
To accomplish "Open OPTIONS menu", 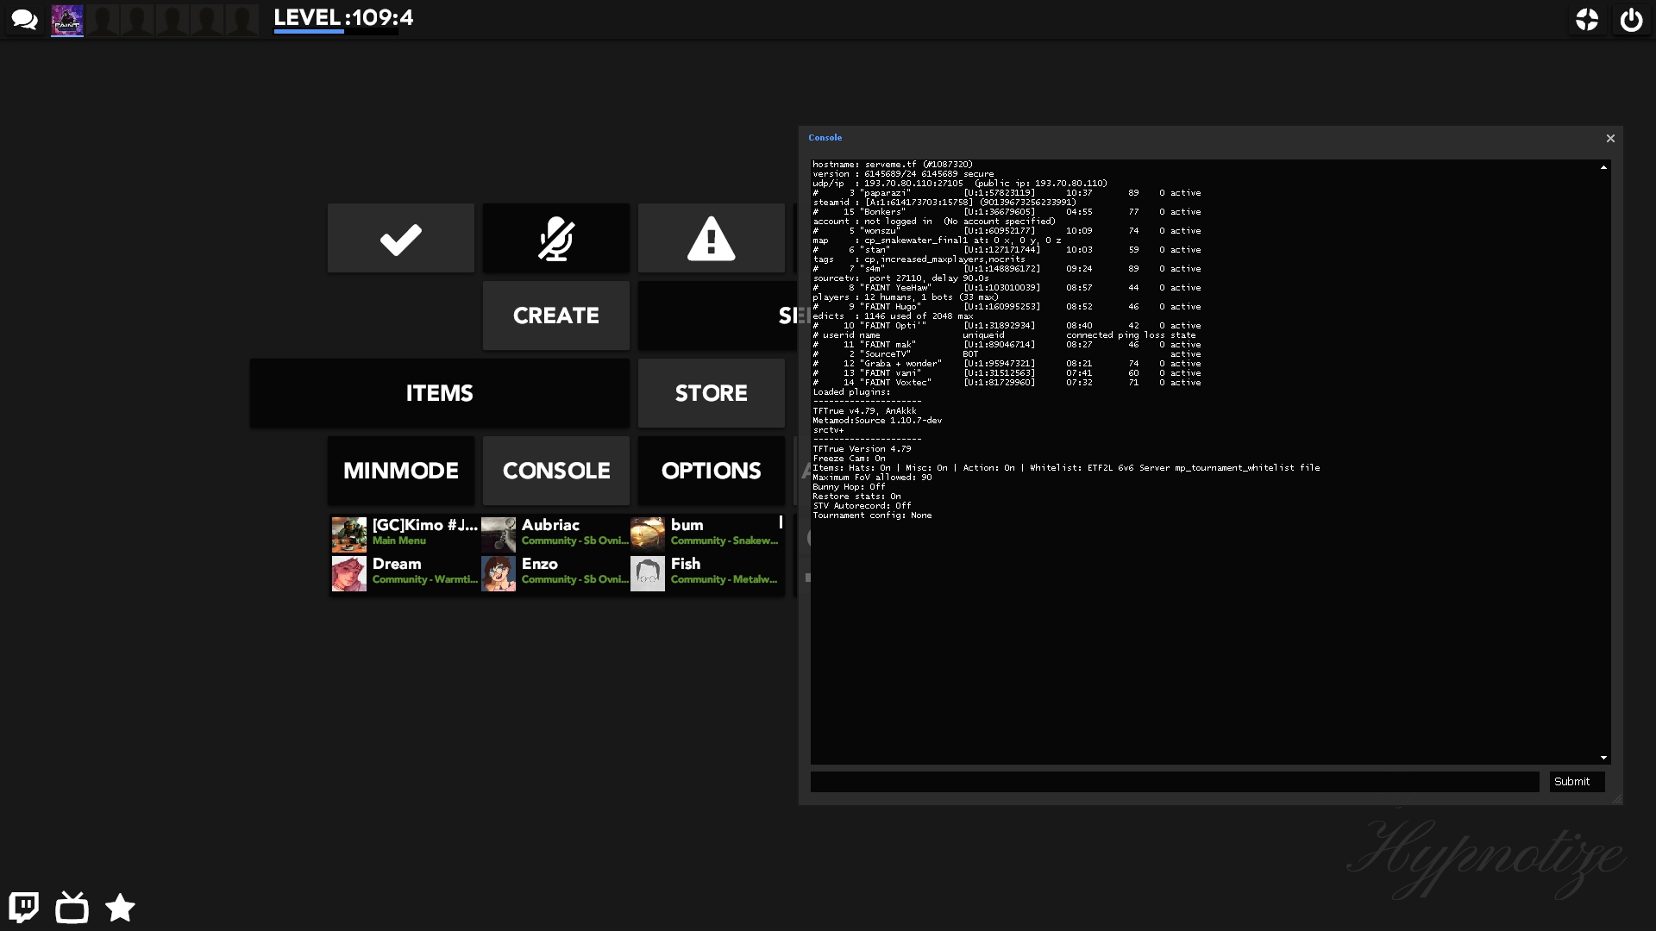I will (x=711, y=471).
